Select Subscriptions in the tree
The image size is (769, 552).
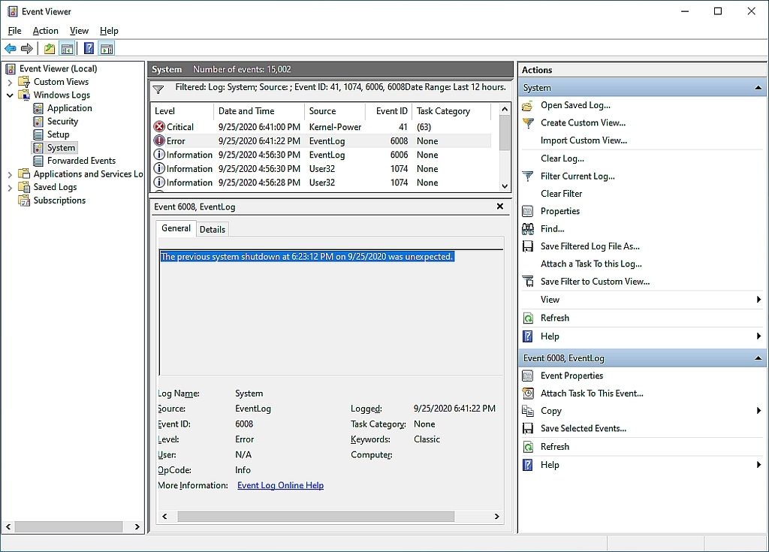coord(59,201)
